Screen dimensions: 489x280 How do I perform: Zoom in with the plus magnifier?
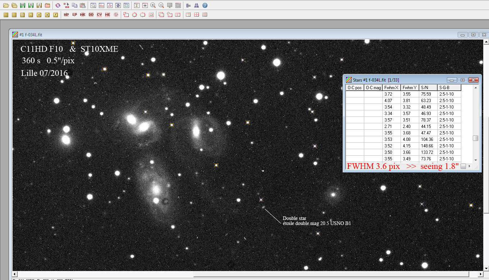click(x=153, y=5)
